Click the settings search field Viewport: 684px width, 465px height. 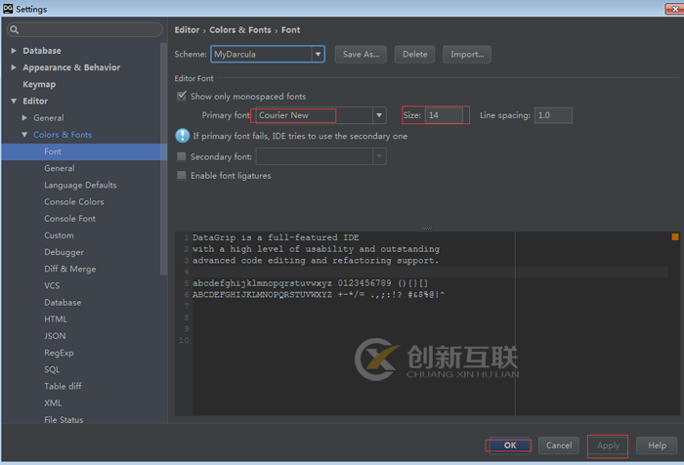[85, 29]
